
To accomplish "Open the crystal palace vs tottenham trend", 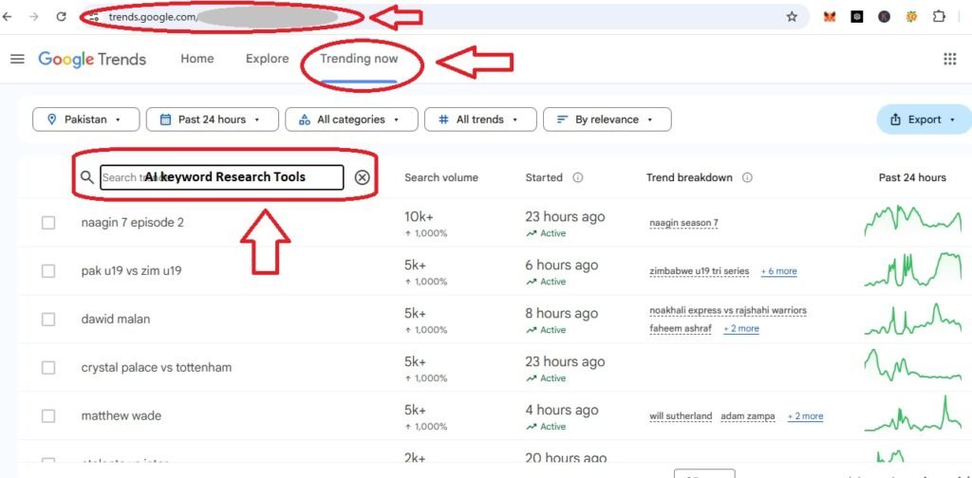I will tap(157, 367).
